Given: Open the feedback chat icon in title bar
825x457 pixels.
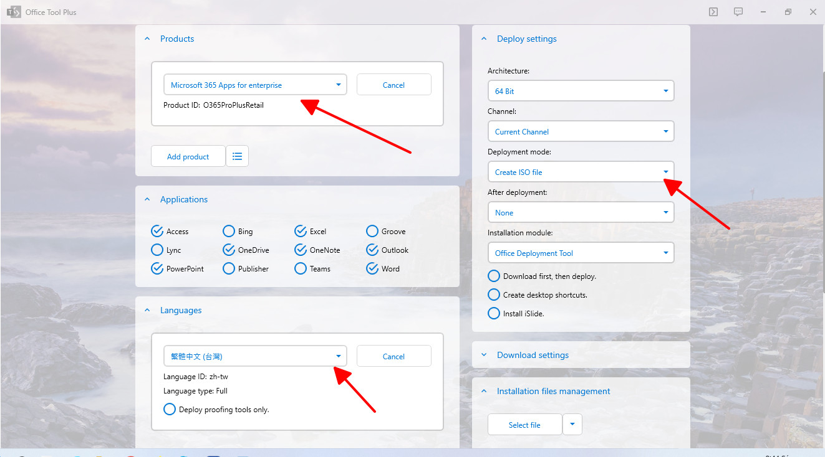Looking at the screenshot, I should coord(738,12).
